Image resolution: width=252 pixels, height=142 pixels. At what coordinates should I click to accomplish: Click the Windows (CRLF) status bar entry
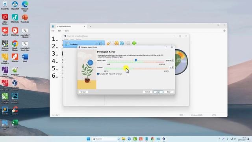tap(196, 115)
